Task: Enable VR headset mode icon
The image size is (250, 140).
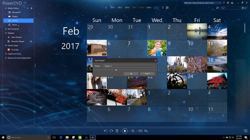Action: coord(140,131)
